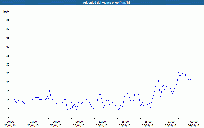Click the 20 y-axis value label

pos(8,82)
